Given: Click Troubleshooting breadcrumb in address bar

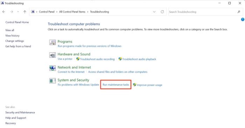Looking at the screenshot, I should point(99,12).
